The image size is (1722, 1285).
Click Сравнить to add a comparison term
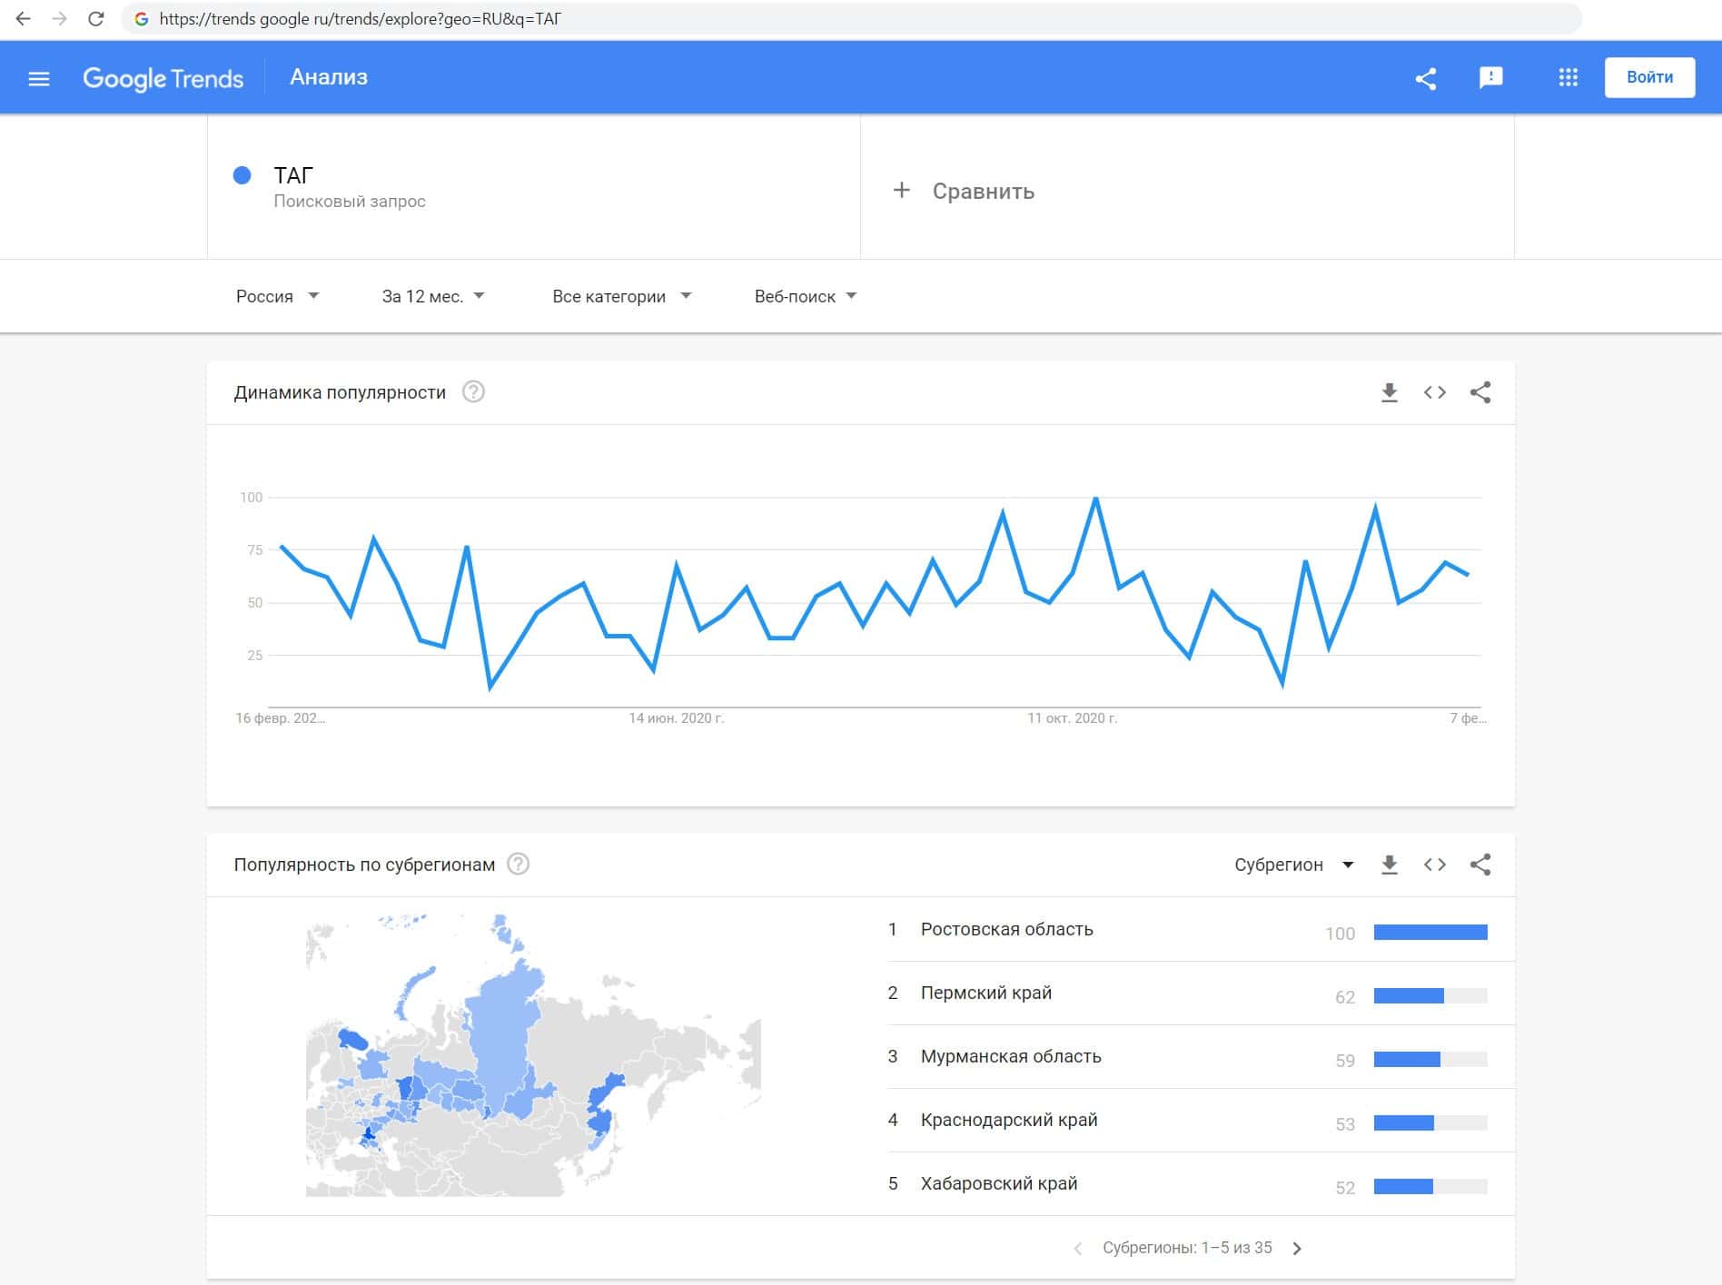[x=965, y=191]
